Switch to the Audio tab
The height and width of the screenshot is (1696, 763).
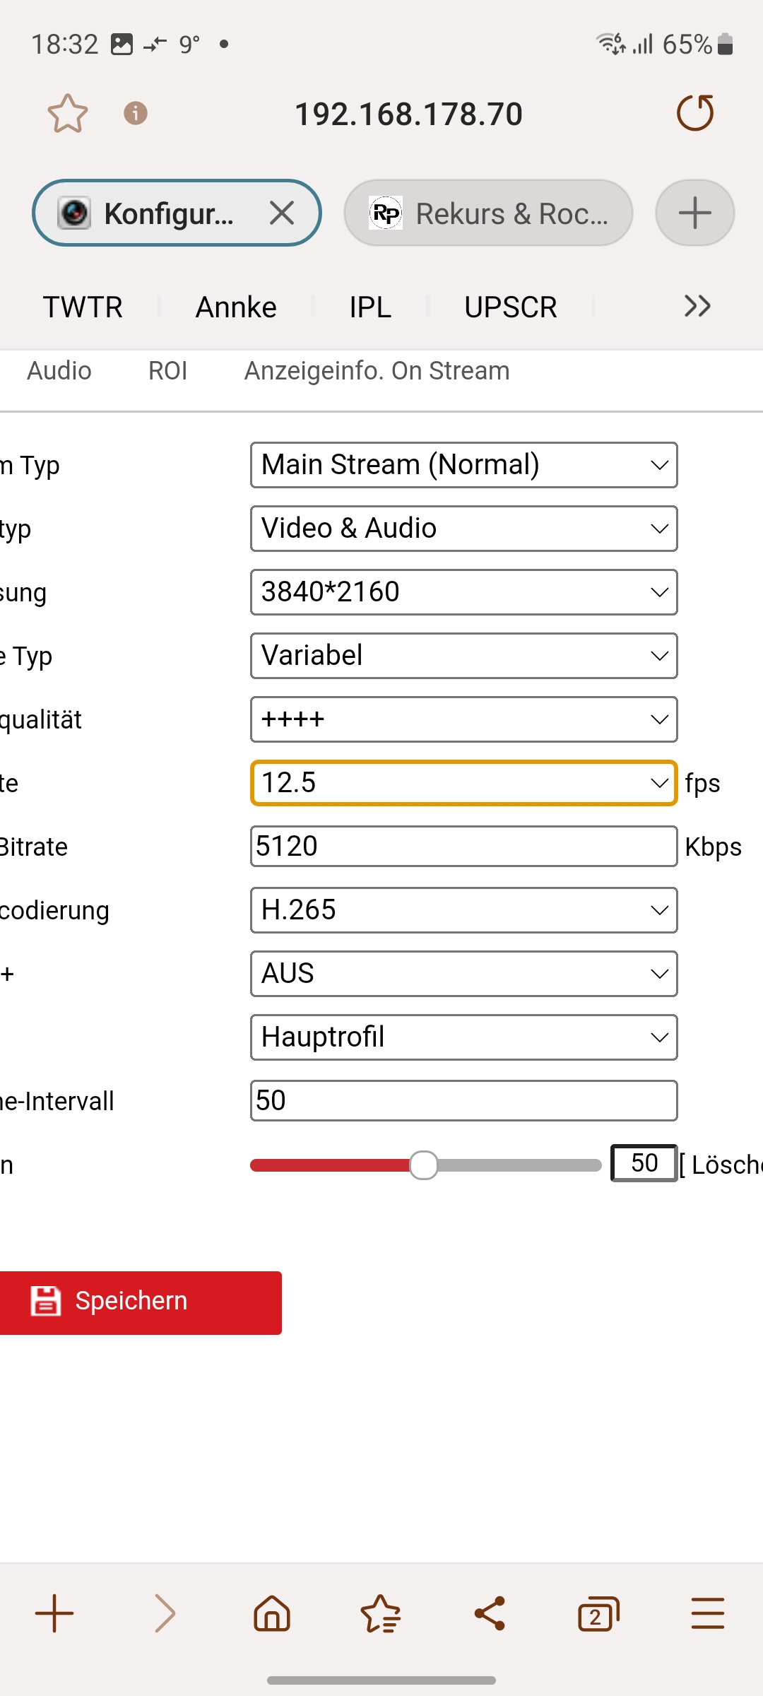pos(59,371)
